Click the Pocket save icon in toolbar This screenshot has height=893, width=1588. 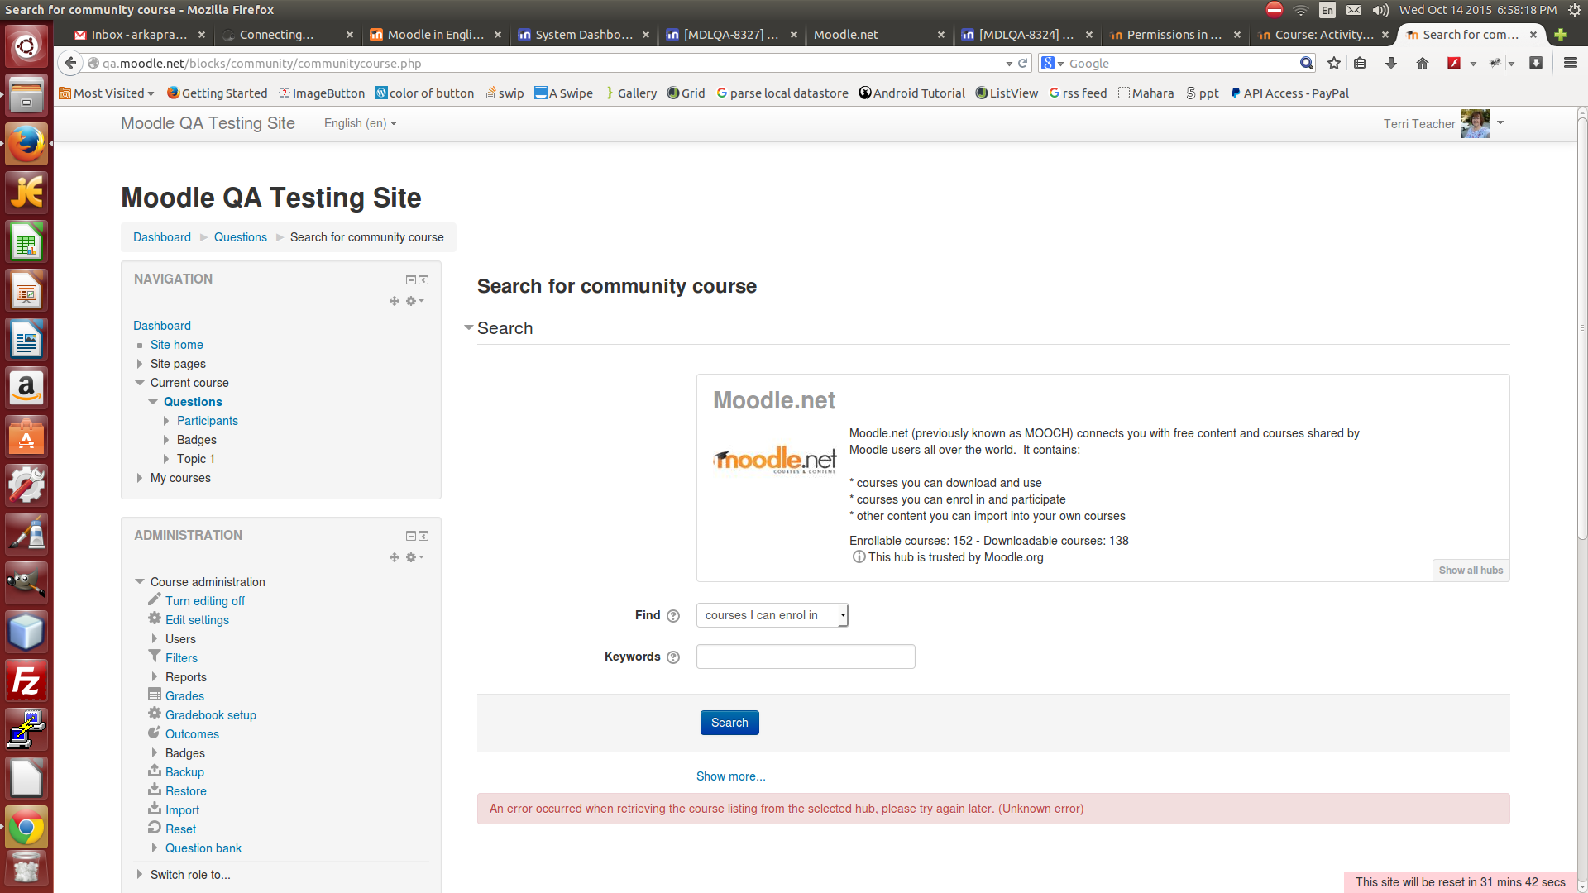(1536, 63)
